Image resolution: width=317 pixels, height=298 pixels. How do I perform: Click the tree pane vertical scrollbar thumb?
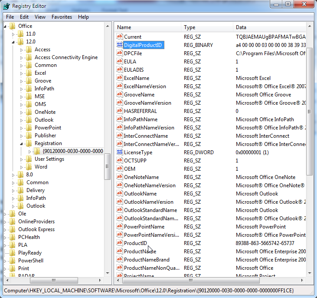(108, 166)
